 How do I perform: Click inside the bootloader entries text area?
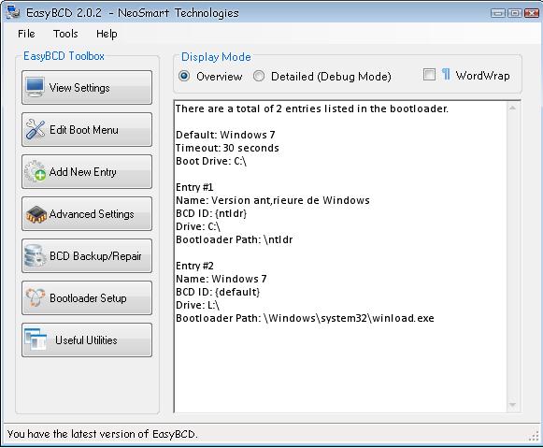point(340,256)
